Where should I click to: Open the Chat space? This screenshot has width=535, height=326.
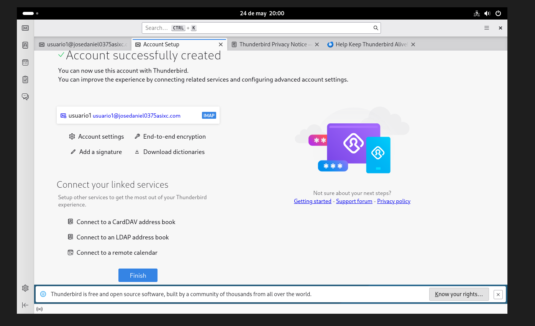25,97
